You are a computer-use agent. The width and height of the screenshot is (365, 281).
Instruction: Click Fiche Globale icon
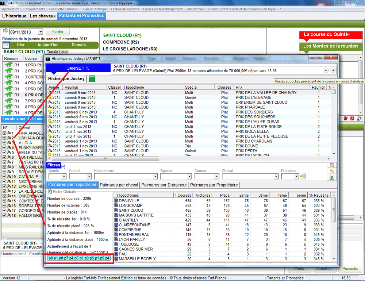(x=50, y=192)
